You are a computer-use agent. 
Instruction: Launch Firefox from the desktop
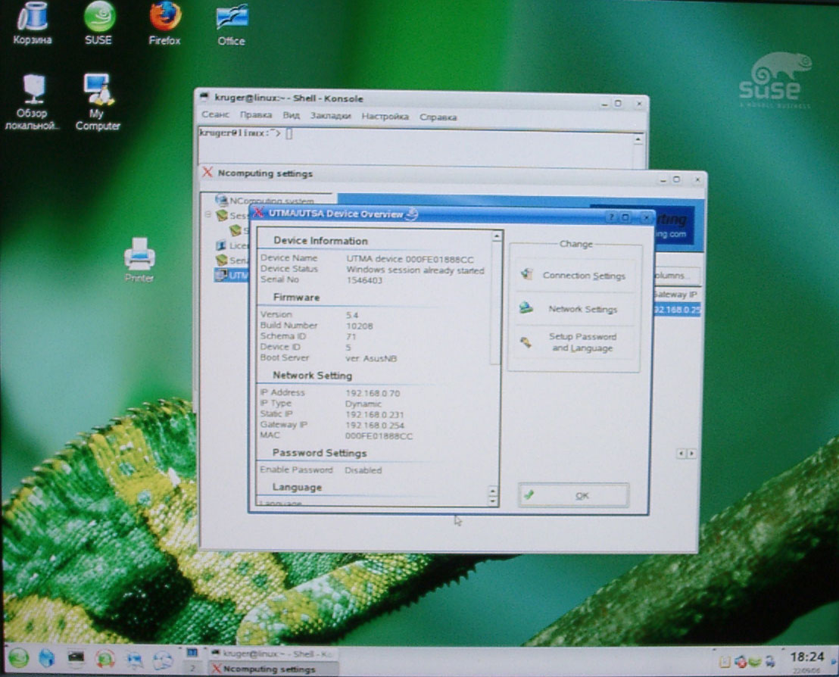tap(164, 23)
